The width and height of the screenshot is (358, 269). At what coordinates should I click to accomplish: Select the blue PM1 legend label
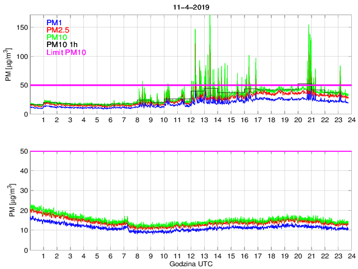[55, 22]
